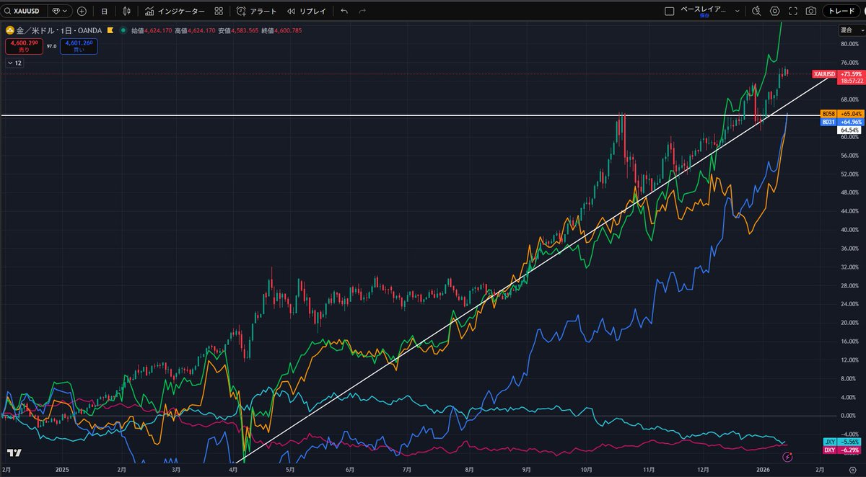Take a chart snapshot with camera icon
The height and width of the screenshot is (477, 866).
tap(811, 11)
